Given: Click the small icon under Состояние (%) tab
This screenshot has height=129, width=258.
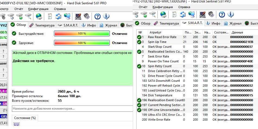Looking at the screenshot, I should pyautogui.click(x=16, y=124).
